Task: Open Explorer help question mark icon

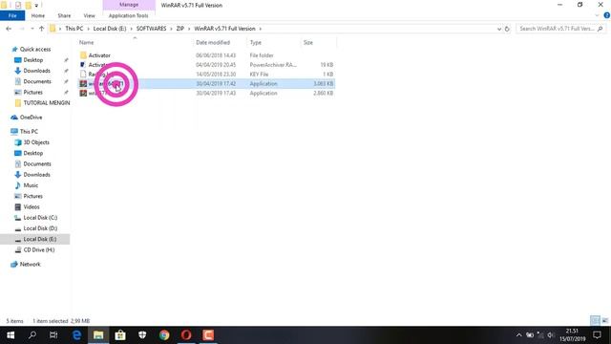Action: tap(607, 15)
